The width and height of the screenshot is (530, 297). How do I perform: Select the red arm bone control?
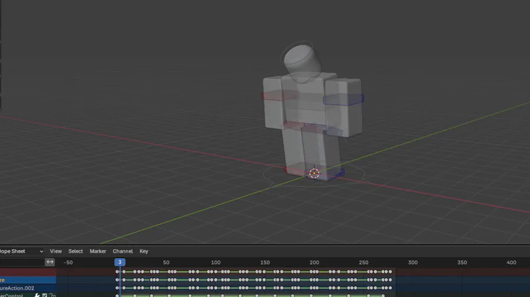click(280, 96)
